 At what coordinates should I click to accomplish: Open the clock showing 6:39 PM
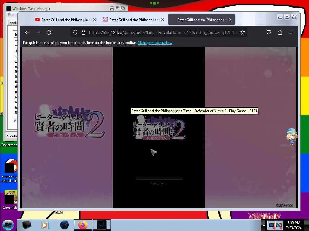(294, 225)
